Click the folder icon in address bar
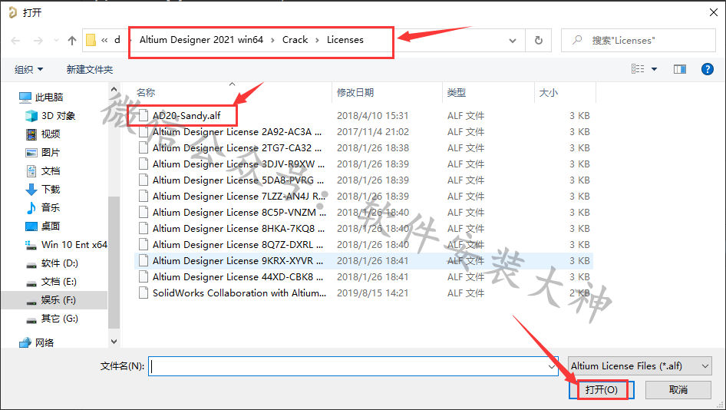 [91, 40]
